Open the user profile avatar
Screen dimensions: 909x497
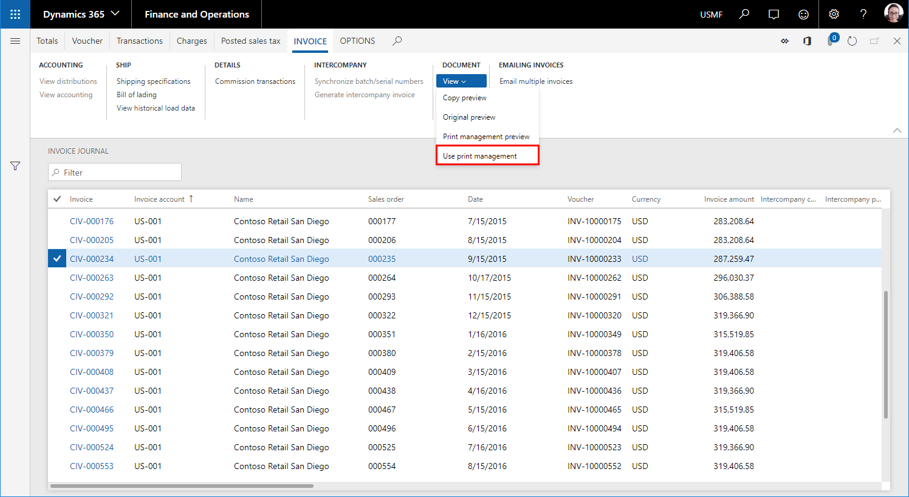893,13
